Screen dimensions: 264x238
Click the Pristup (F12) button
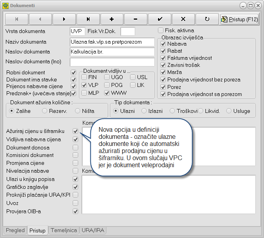[239, 19]
